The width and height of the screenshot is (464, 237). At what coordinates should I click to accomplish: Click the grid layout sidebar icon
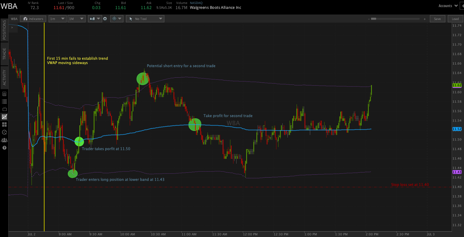[x=4, y=124]
